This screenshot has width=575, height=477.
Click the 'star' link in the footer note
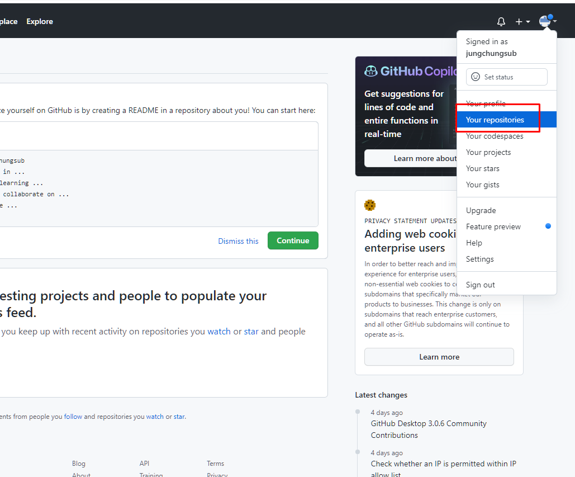pyautogui.click(x=179, y=417)
